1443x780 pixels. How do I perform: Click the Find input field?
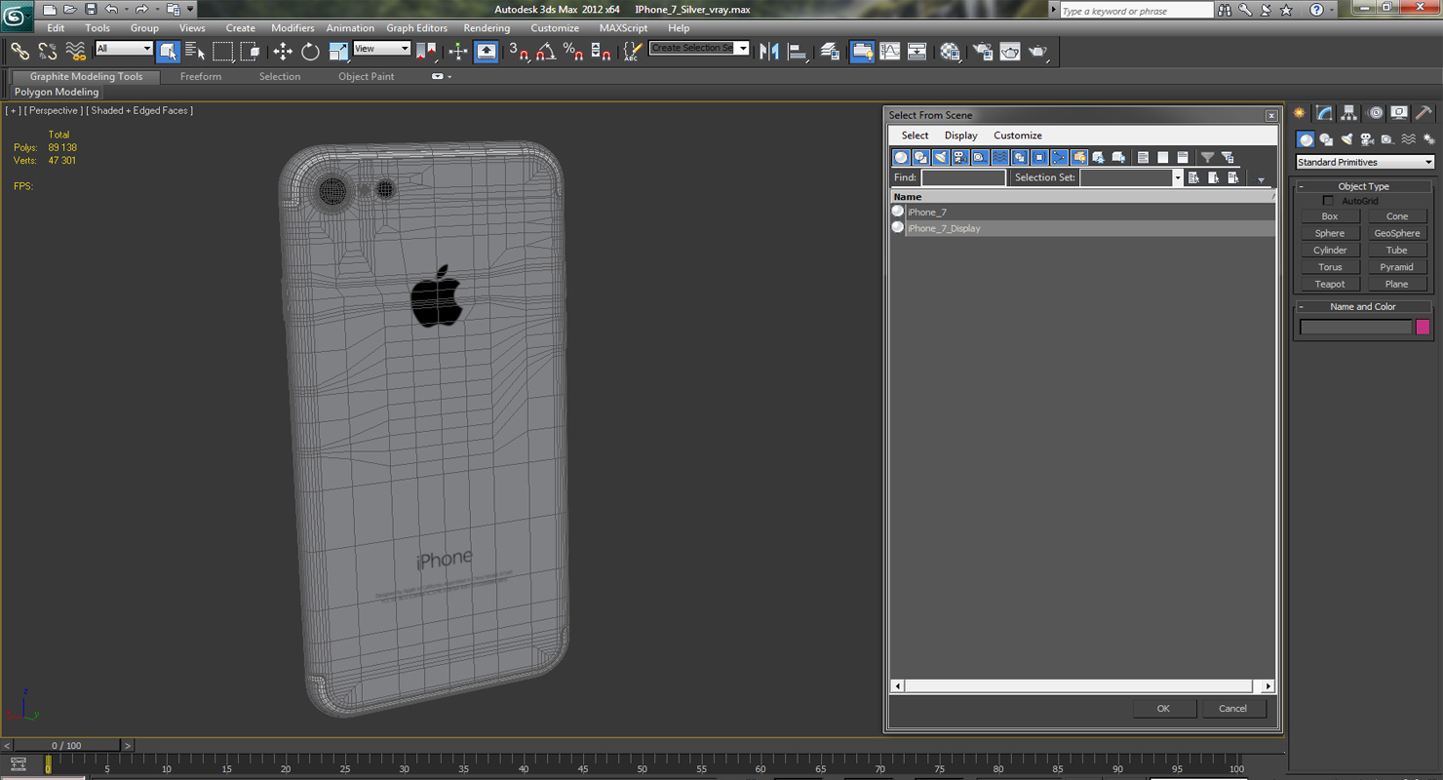[x=963, y=177]
